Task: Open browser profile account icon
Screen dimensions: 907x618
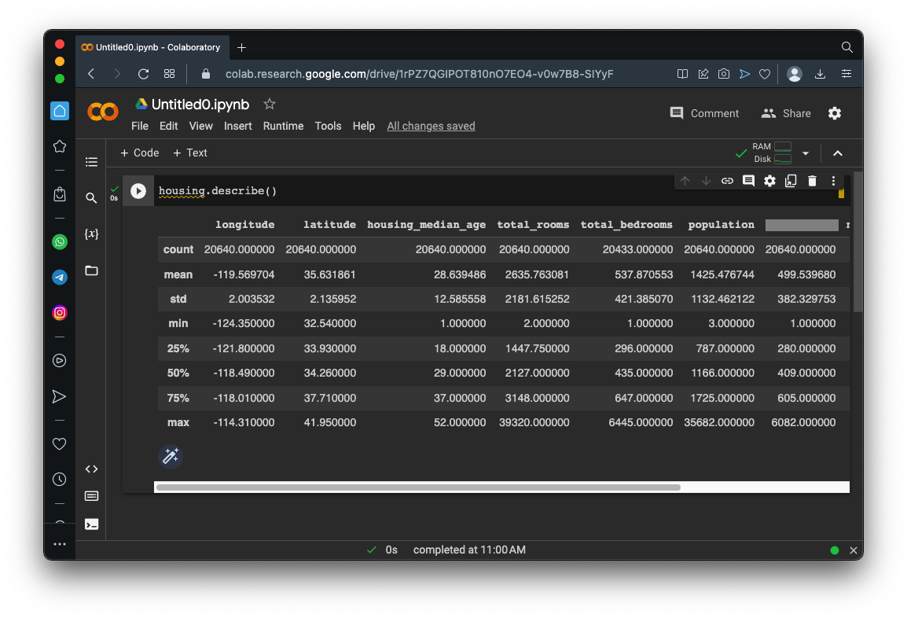Action: click(795, 74)
